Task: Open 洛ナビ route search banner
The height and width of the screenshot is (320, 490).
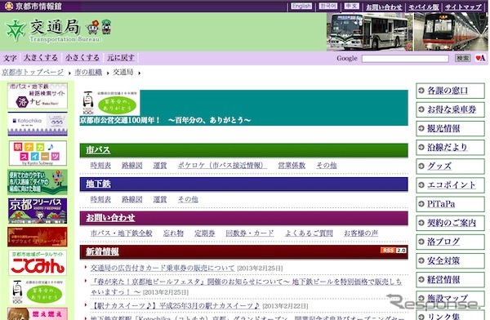Action: 38,96
